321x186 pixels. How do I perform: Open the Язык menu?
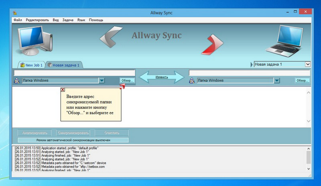pos(81,20)
